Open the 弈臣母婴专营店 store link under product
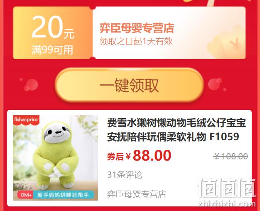Screen dimensions: 260x211 click(x=137, y=194)
